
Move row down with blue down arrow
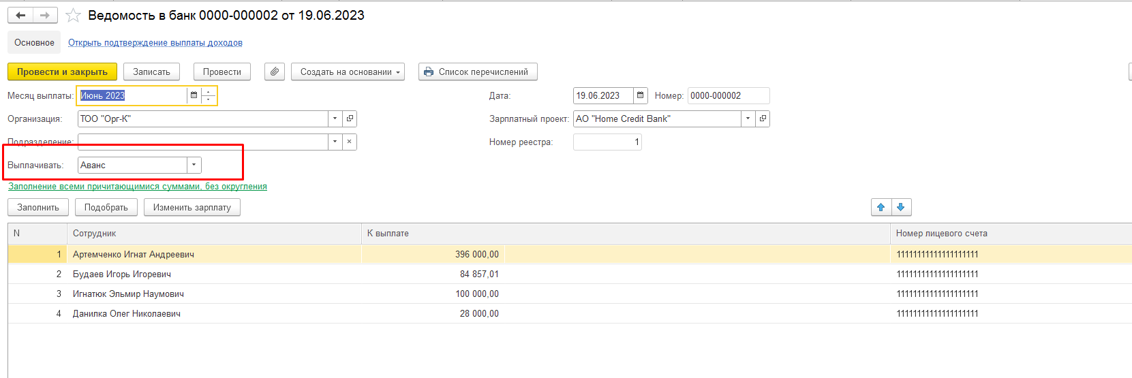point(901,207)
